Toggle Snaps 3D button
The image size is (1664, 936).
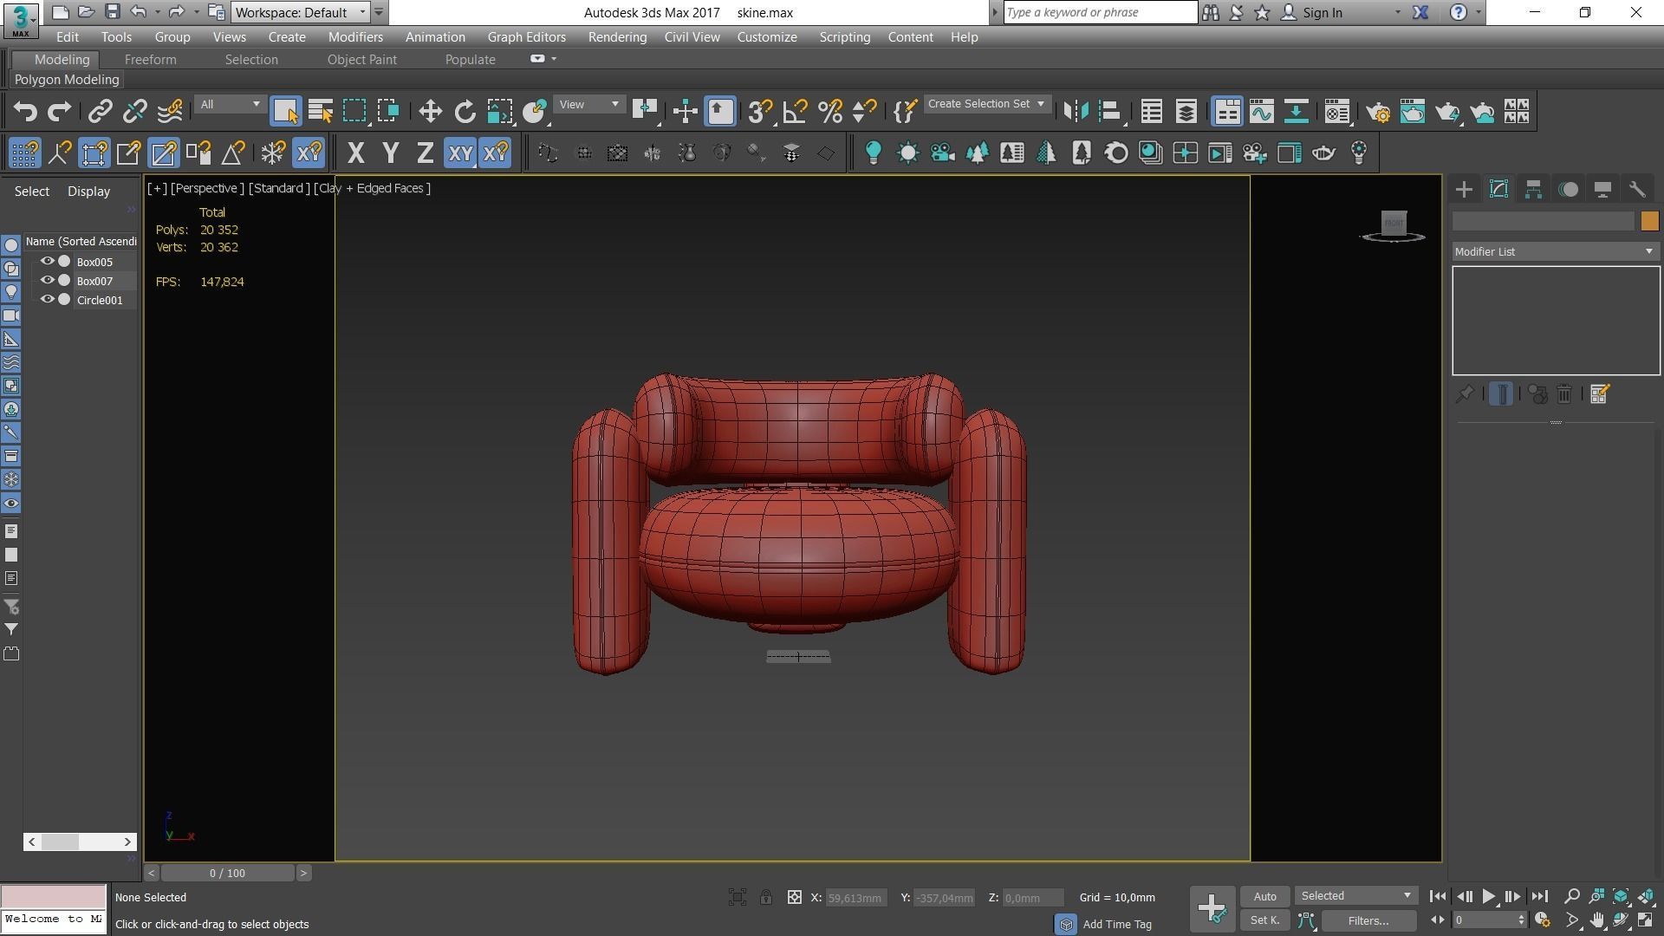(x=760, y=112)
